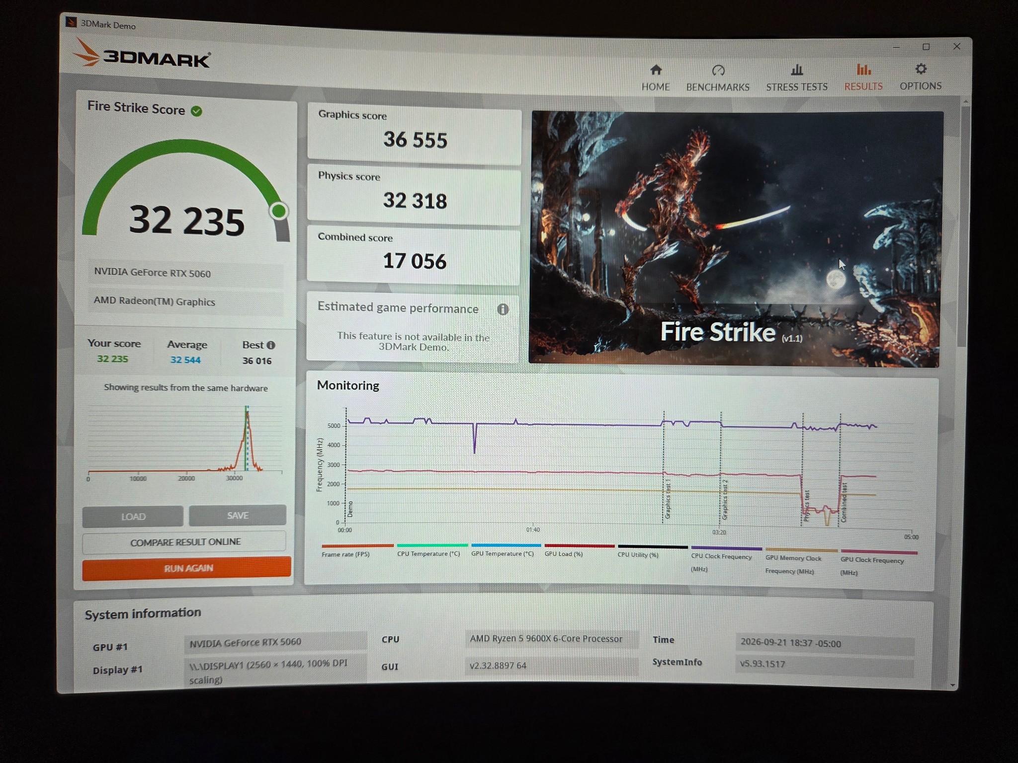Click the Graphics score value 36 555
Screen dimensions: 1018x763
click(415, 140)
